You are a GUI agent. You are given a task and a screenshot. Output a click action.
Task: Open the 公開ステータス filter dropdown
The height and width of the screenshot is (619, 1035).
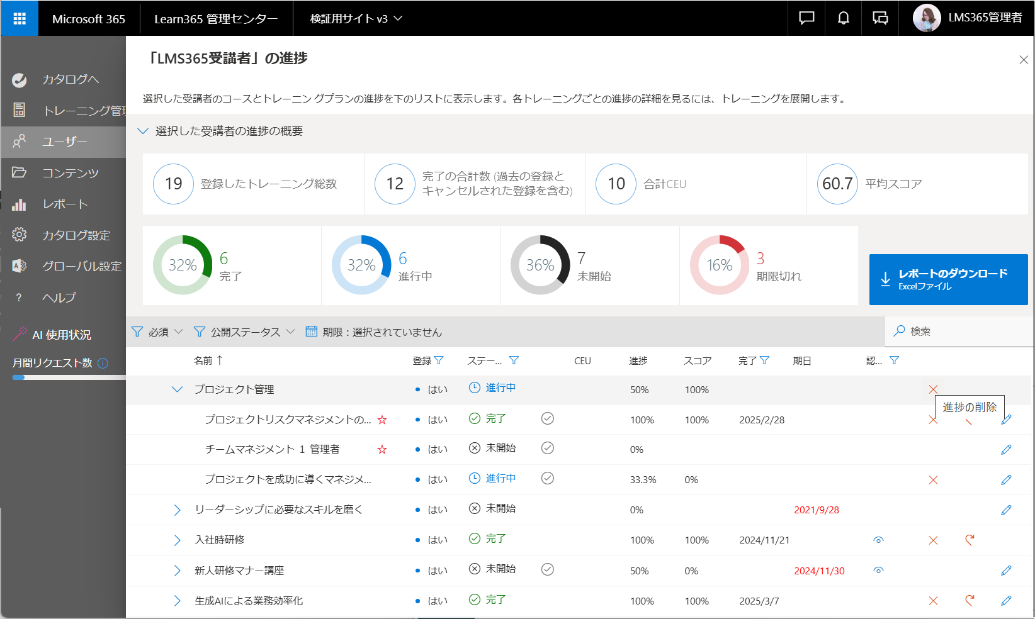click(244, 332)
